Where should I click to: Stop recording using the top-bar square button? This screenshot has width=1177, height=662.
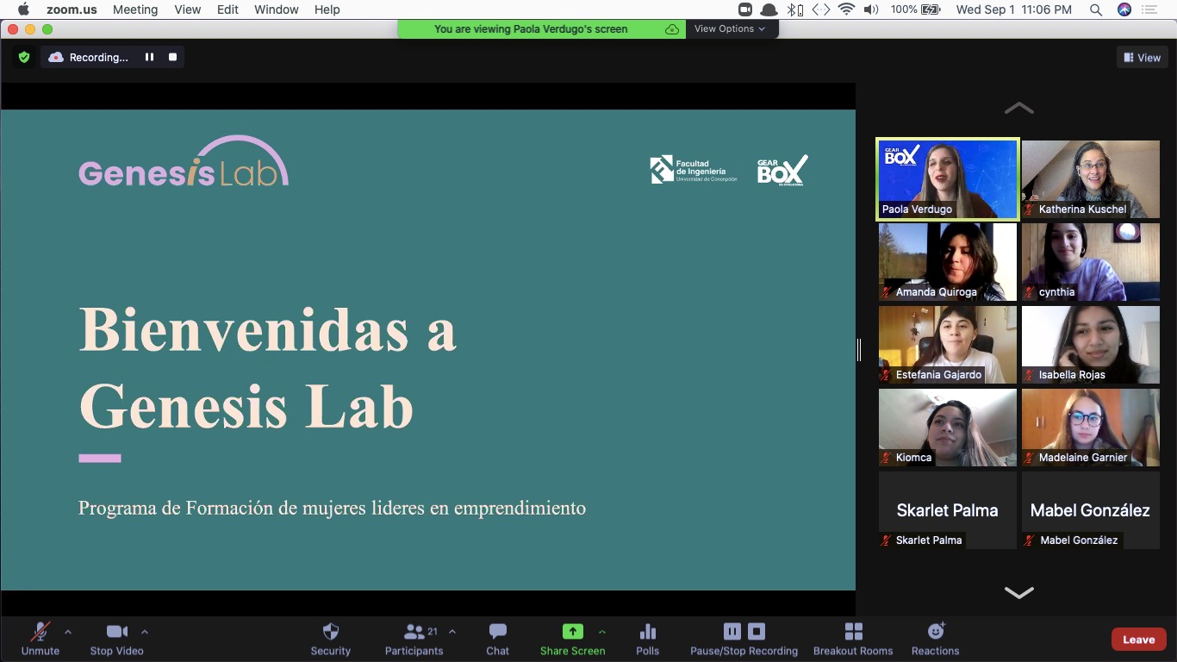172,58
